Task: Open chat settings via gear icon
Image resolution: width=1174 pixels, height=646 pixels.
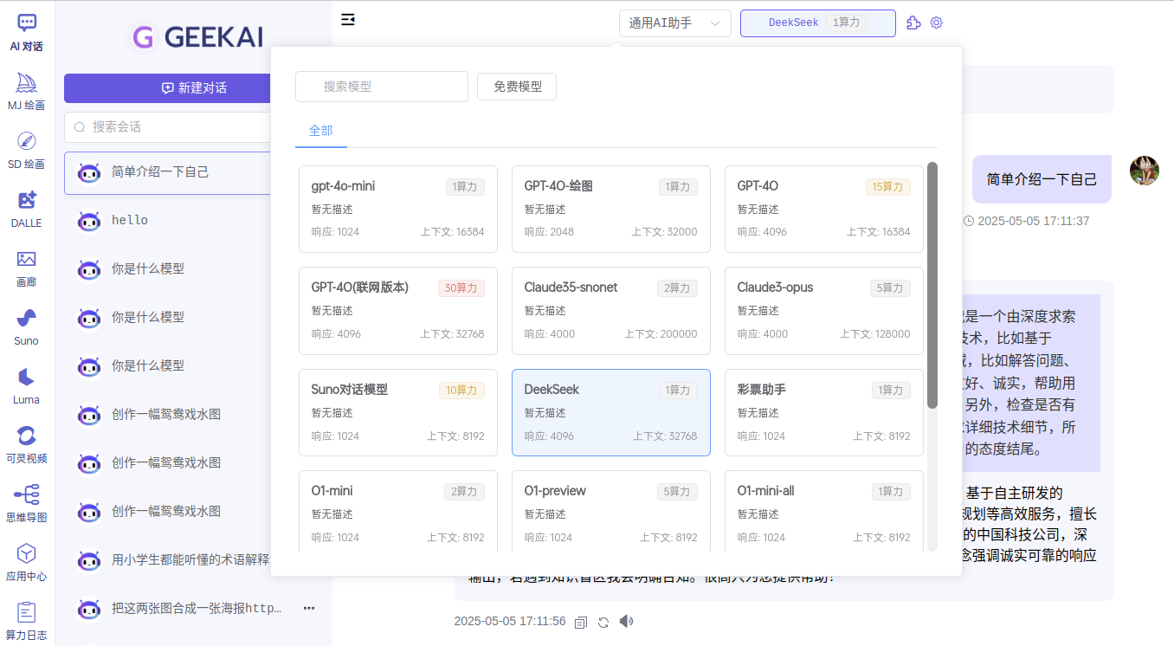Action: (x=936, y=23)
